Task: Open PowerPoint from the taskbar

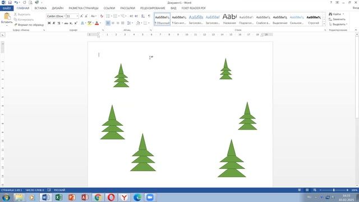Action: click(x=72, y=197)
